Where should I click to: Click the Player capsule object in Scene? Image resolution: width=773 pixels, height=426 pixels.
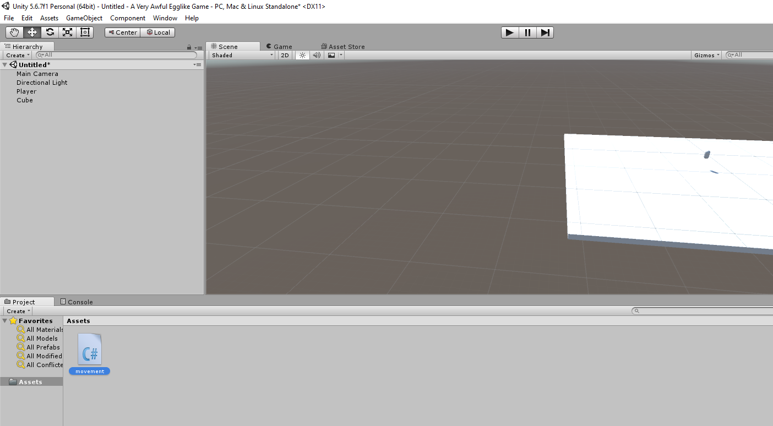pyautogui.click(x=707, y=155)
